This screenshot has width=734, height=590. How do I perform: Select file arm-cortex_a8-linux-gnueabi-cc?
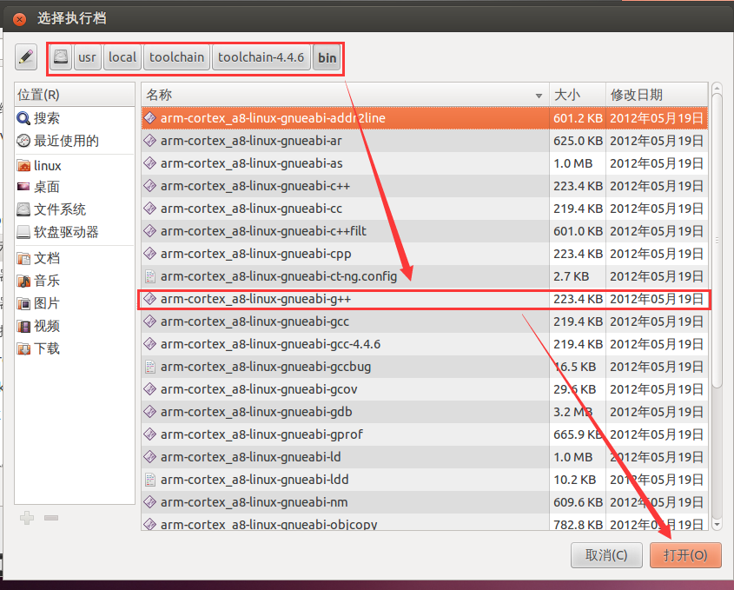click(x=425, y=209)
